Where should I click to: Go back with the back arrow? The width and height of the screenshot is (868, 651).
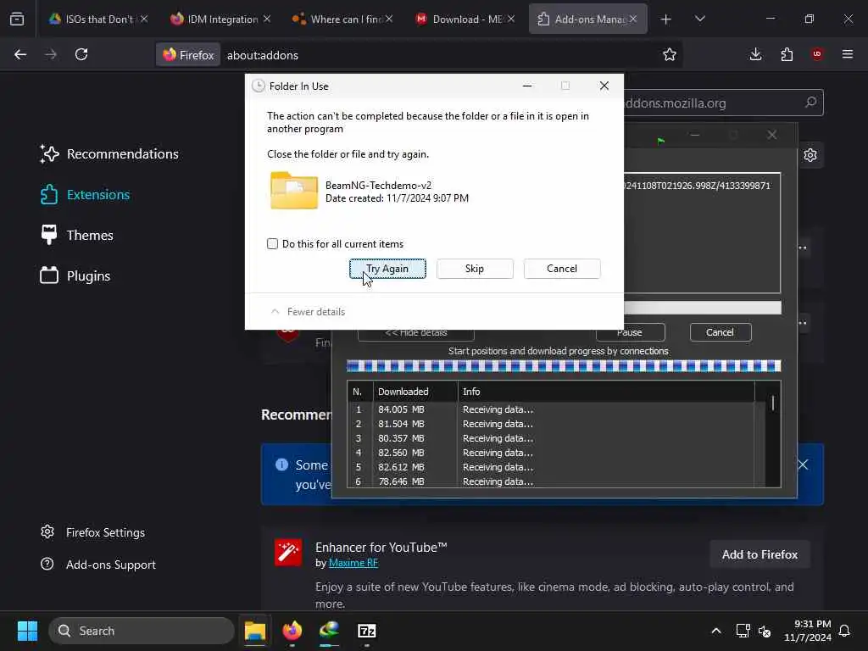[x=20, y=54]
